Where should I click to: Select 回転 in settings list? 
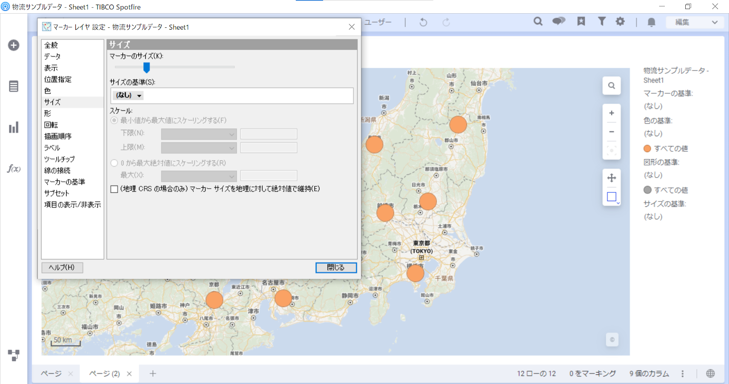click(x=51, y=125)
